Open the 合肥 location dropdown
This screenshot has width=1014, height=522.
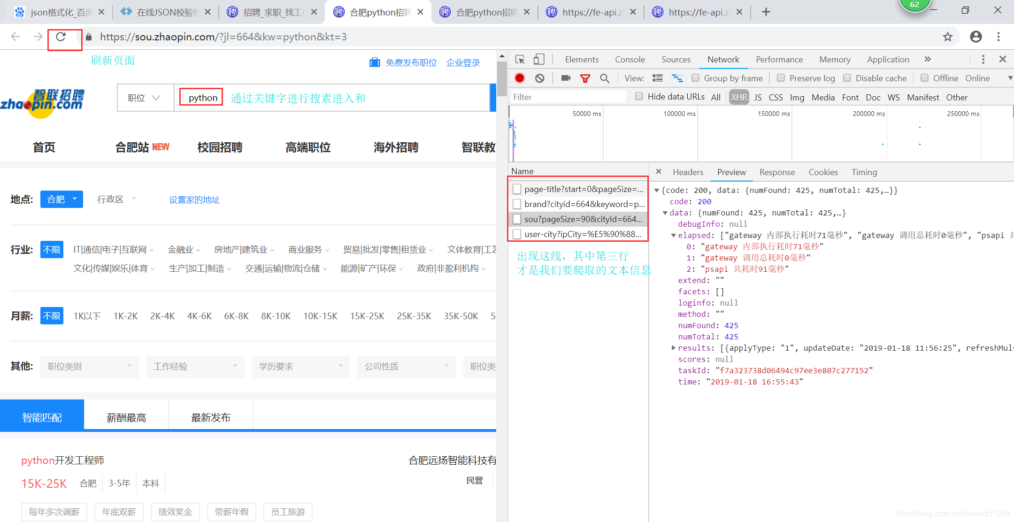pyautogui.click(x=61, y=199)
